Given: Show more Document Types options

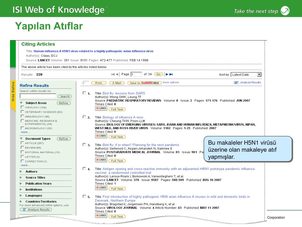Looking at the screenshot, I should tap(25, 166).
